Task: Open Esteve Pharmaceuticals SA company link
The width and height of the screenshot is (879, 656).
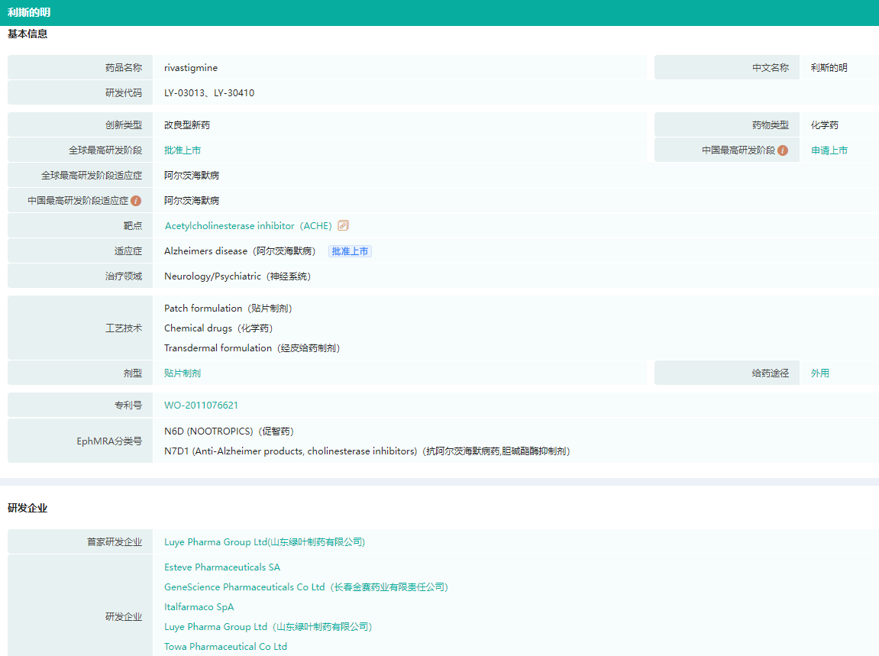Action: click(222, 567)
